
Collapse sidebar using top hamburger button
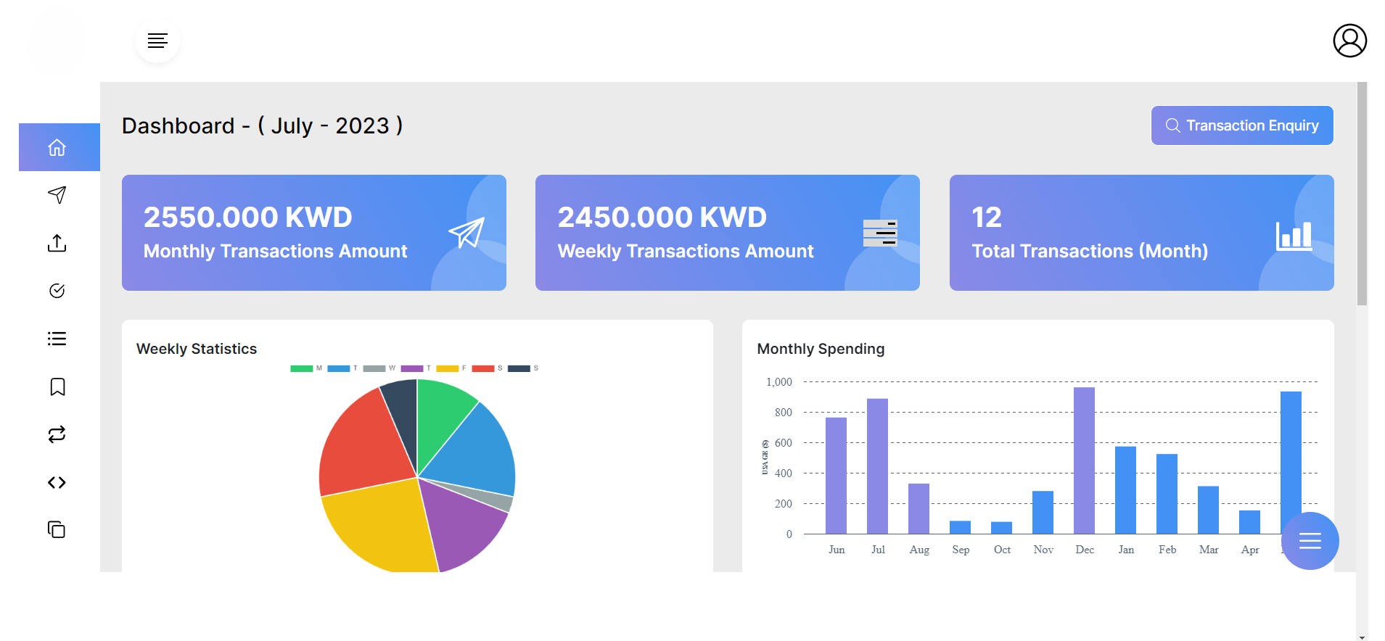point(157,41)
